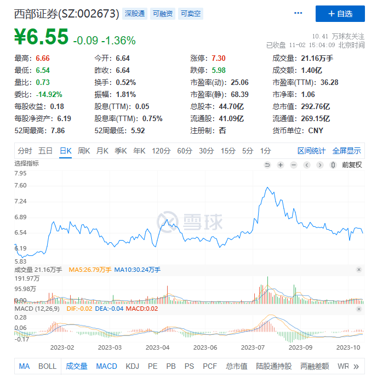The height and width of the screenshot is (382, 377).
Task: Click the tallest volume bar in July
Action: [267, 290]
